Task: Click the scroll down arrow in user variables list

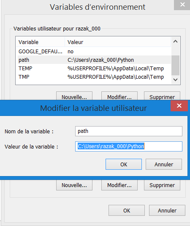Action: point(175,80)
